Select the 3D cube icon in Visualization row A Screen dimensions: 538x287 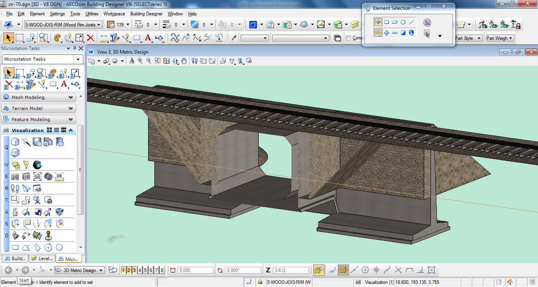tap(59, 212)
